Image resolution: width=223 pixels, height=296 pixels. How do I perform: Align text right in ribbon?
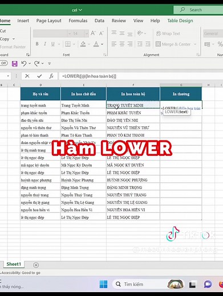pyautogui.click(x=130, y=44)
